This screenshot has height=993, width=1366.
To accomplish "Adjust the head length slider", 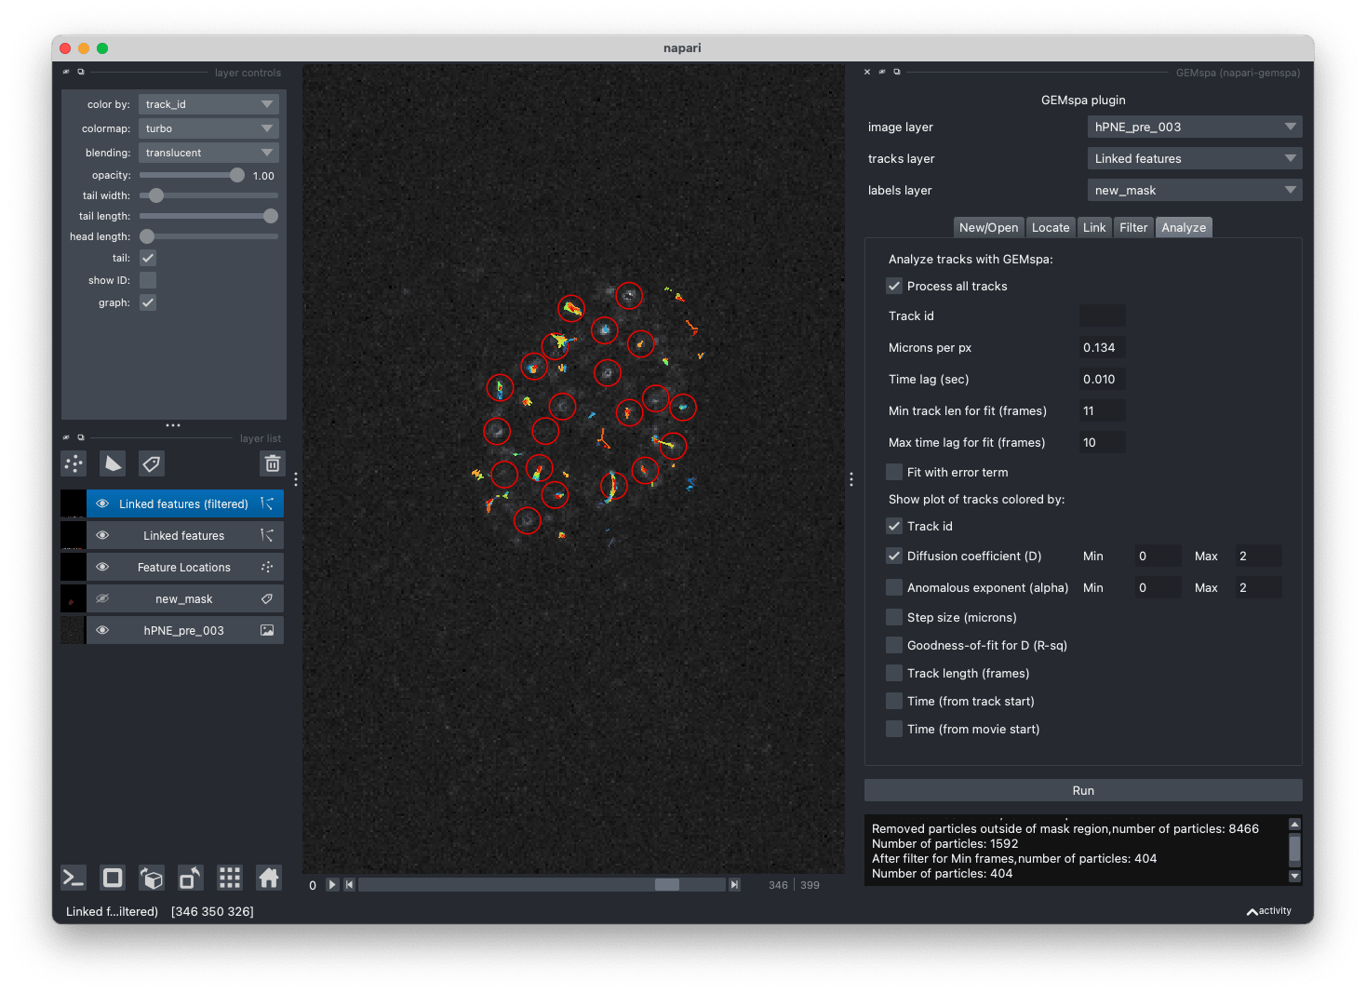I will tap(208, 236).
